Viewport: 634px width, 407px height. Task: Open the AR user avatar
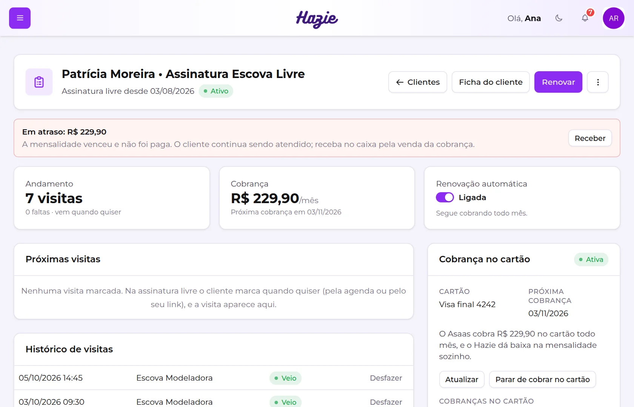(614, 18)
